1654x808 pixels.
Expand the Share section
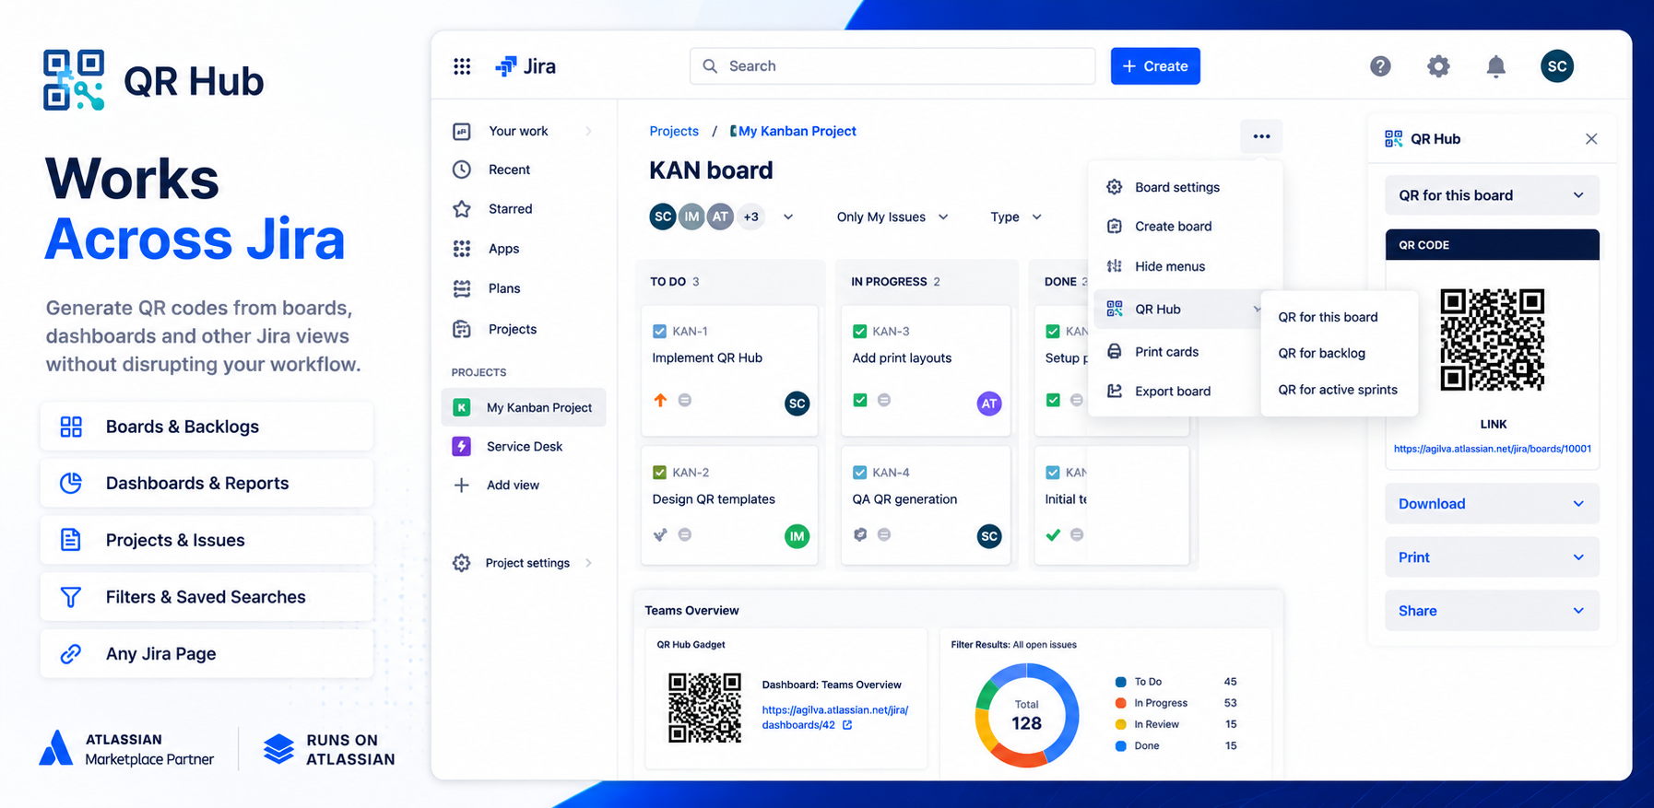1492,611
